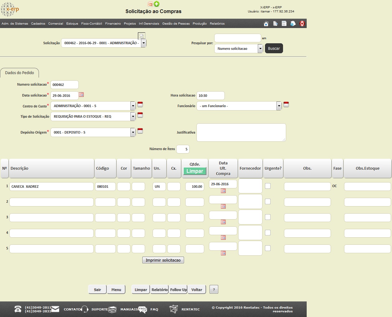The image size is (392, 317).
Task: Check the Urgente box for row 5
Action: point(268,248)
